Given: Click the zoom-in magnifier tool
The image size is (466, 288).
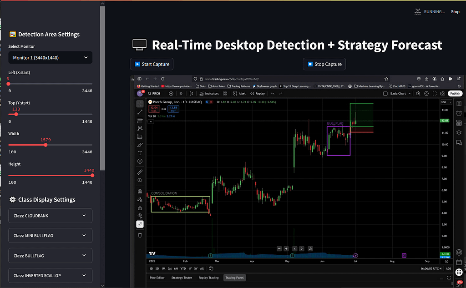Looking at the screenshot, I should click(x=140, y=181).
